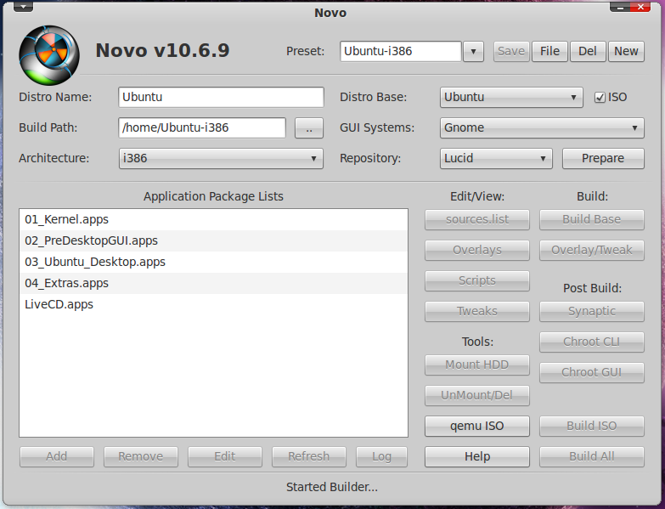Open the window menu arrow in title bar

[23, 7]
